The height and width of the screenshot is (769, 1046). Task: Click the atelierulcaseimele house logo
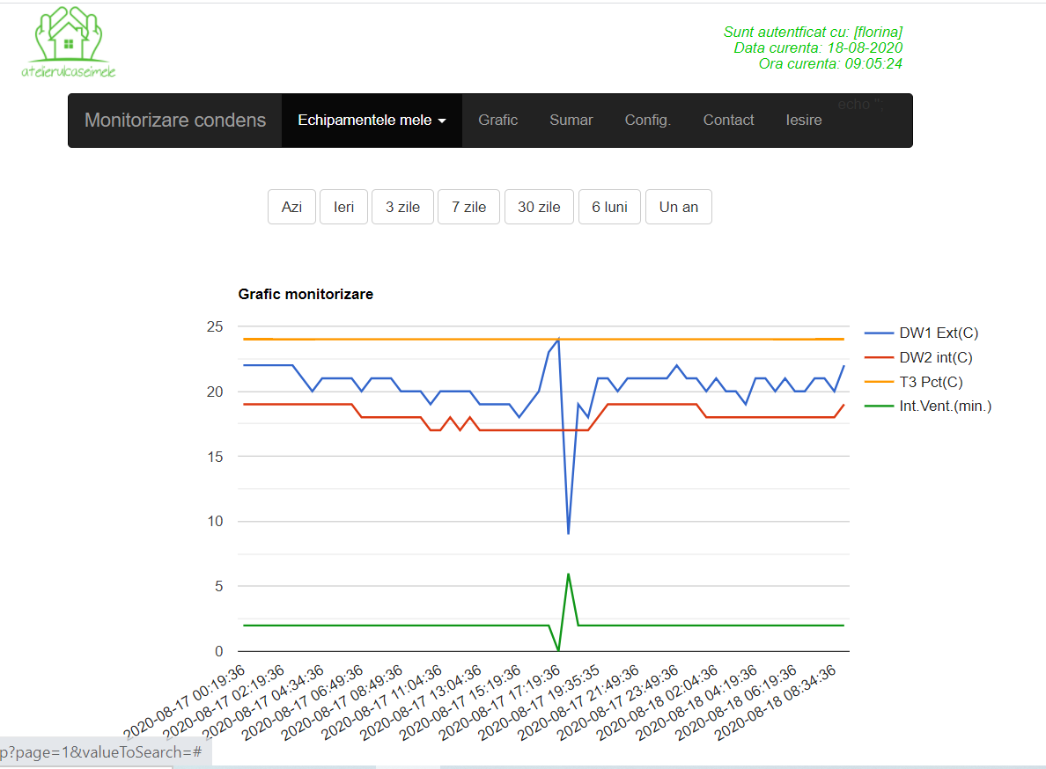[x=69, y=42]
